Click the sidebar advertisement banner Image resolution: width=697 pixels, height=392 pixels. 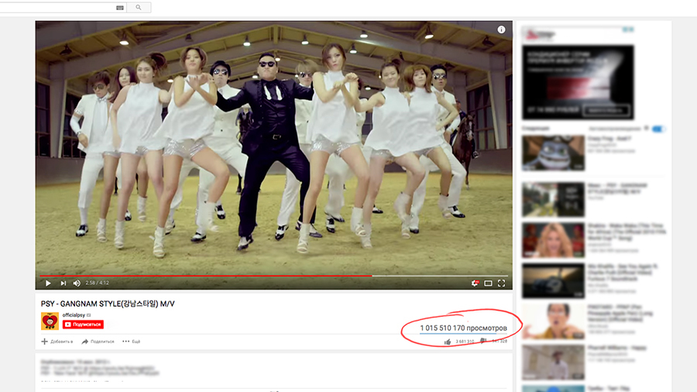(578, 82)
